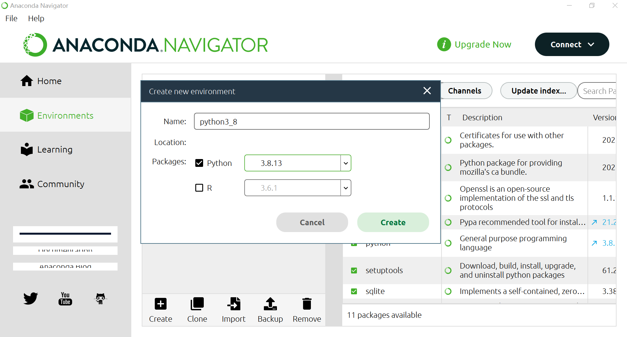The height and width of the screenshot is (337, 627).
Task: Uncheck the Python package checkbox
Action: point(199,163)
